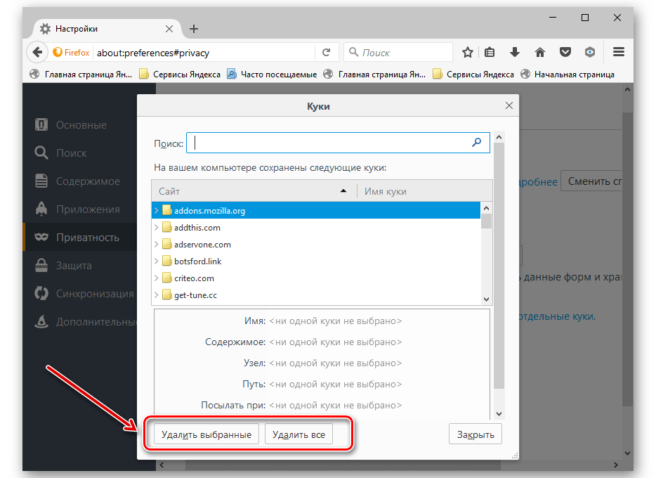Open the Downloads arrow icon
This screenshot has width=656, height=478.
[x=515, y=52]
